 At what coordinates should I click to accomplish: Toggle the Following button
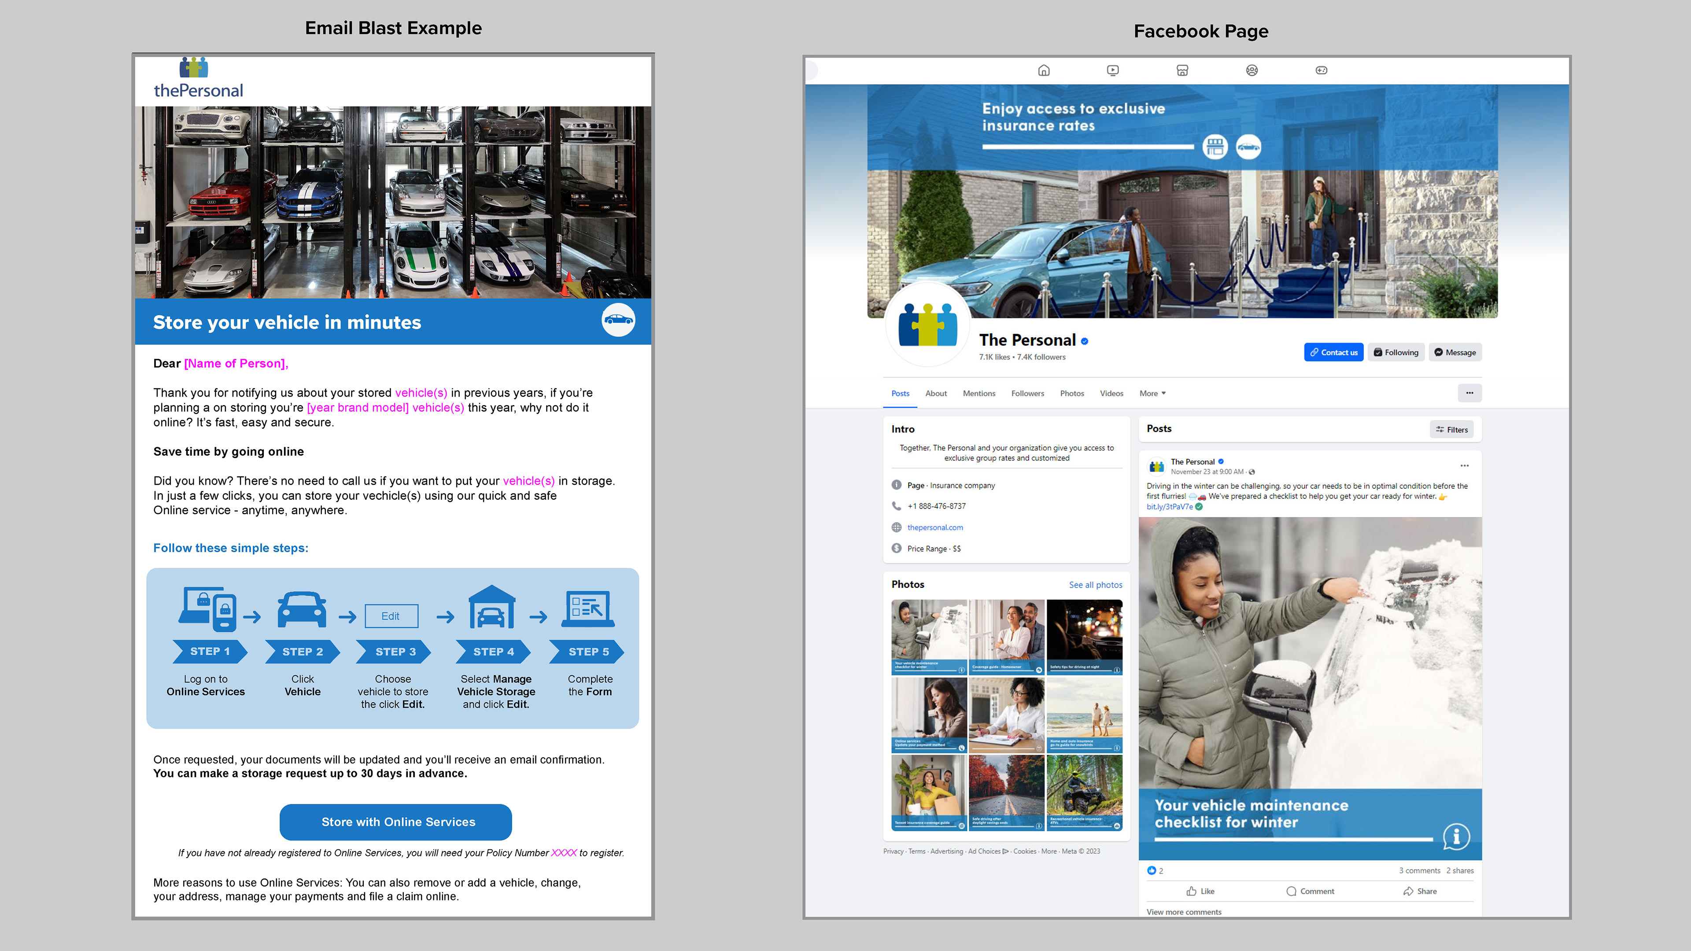[x=1396, y=352]
